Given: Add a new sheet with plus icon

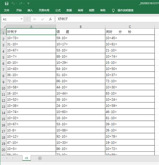Looking at the screenshot, I should [x=40, y=158].
